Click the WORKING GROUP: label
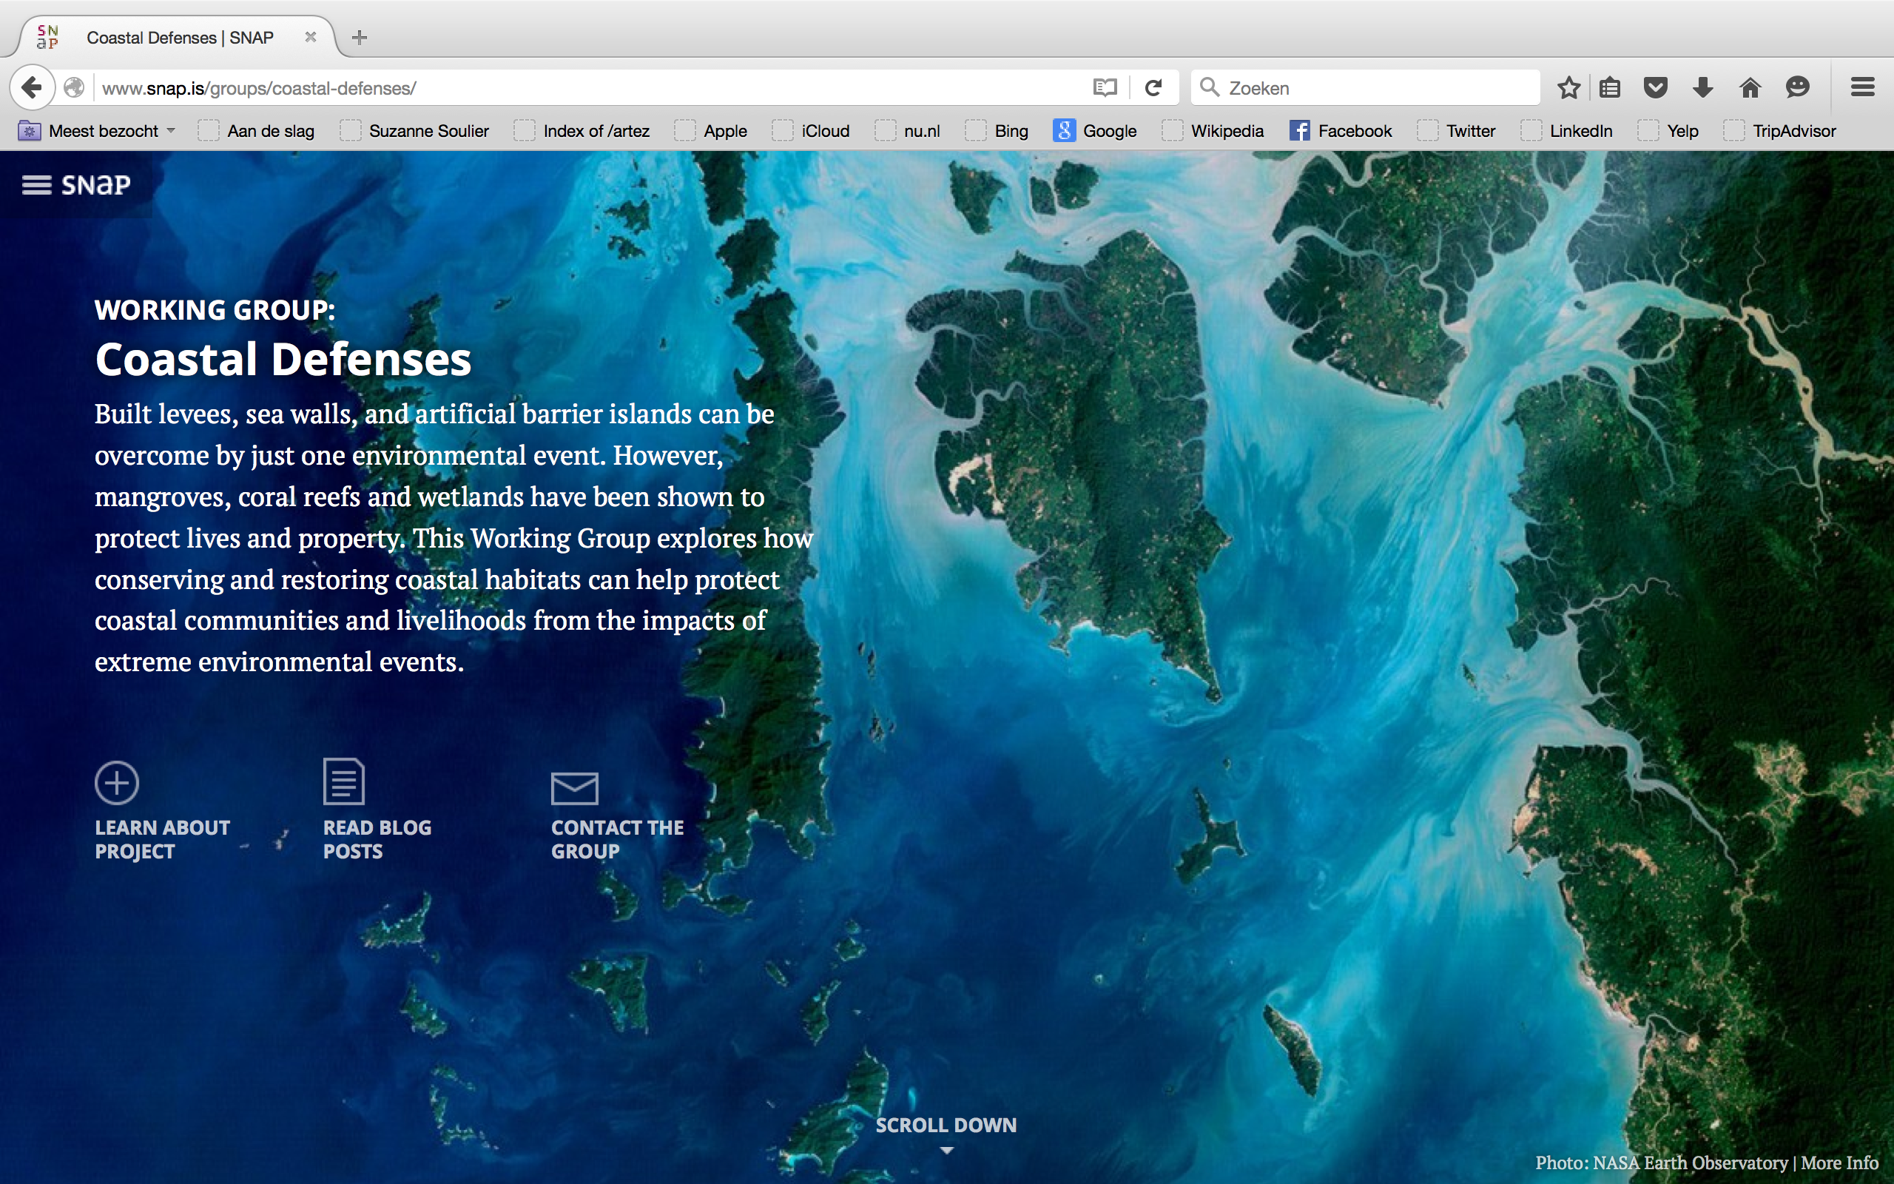 [x=215, y=310]
